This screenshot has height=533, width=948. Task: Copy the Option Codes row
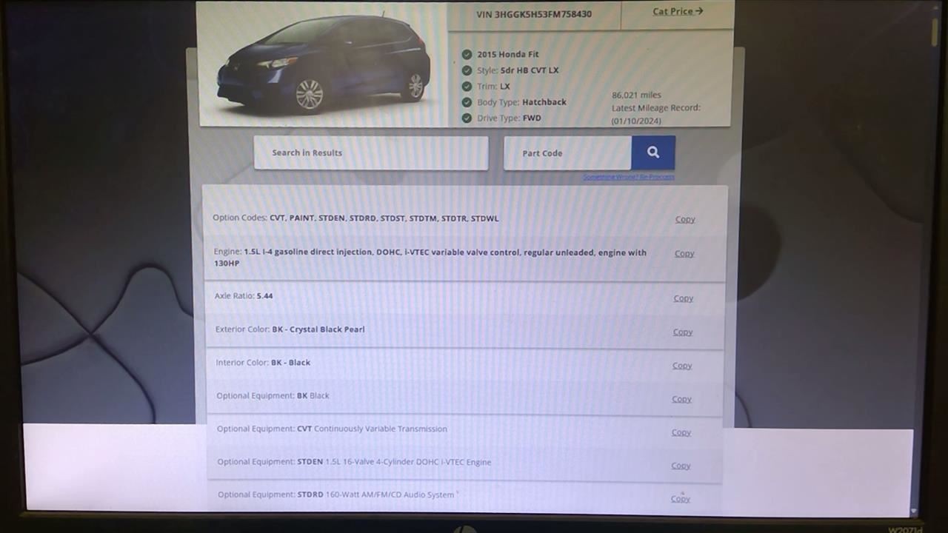click(x=684, y=219)
